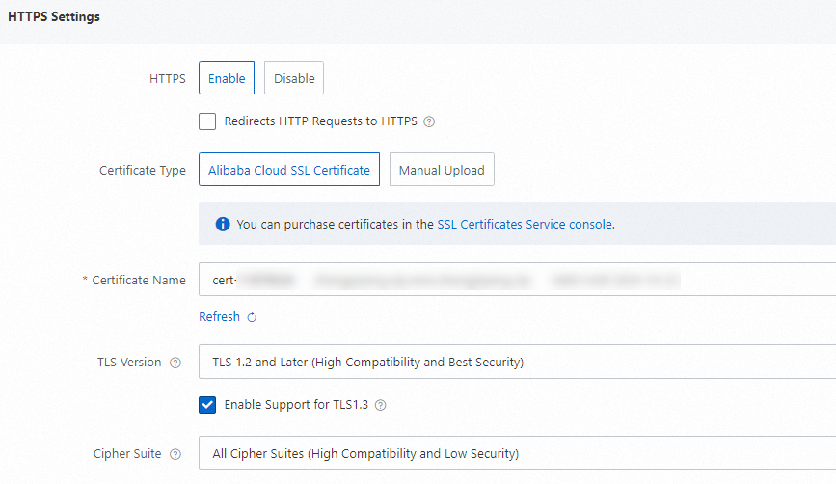Uncheck Enable Support for TLS1.3
Image resolution: width=836 pixels, height=484 pixels.
[207, 405]
